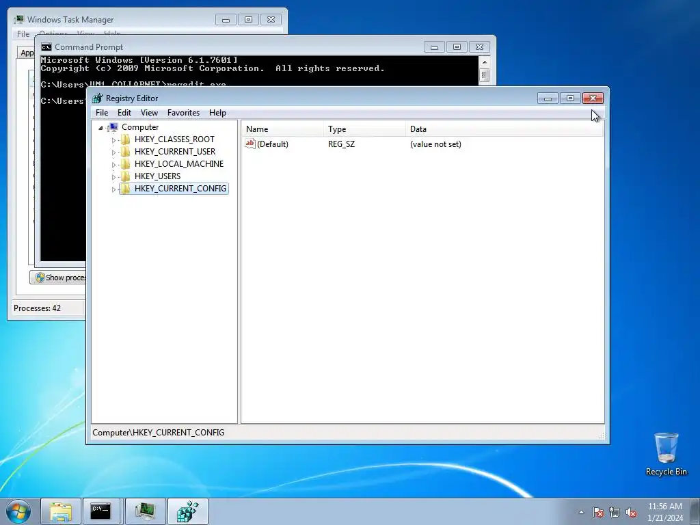700x525 pixels.
Task: Minimize the Windows Task Manager window
Action: point(226,20)
